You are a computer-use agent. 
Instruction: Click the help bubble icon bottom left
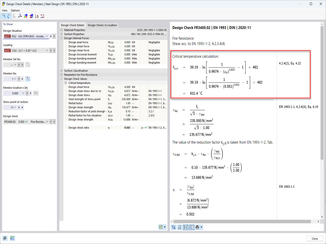(x=5, y=238)
